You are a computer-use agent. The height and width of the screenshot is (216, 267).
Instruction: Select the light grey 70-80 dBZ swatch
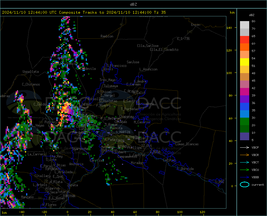244,25
